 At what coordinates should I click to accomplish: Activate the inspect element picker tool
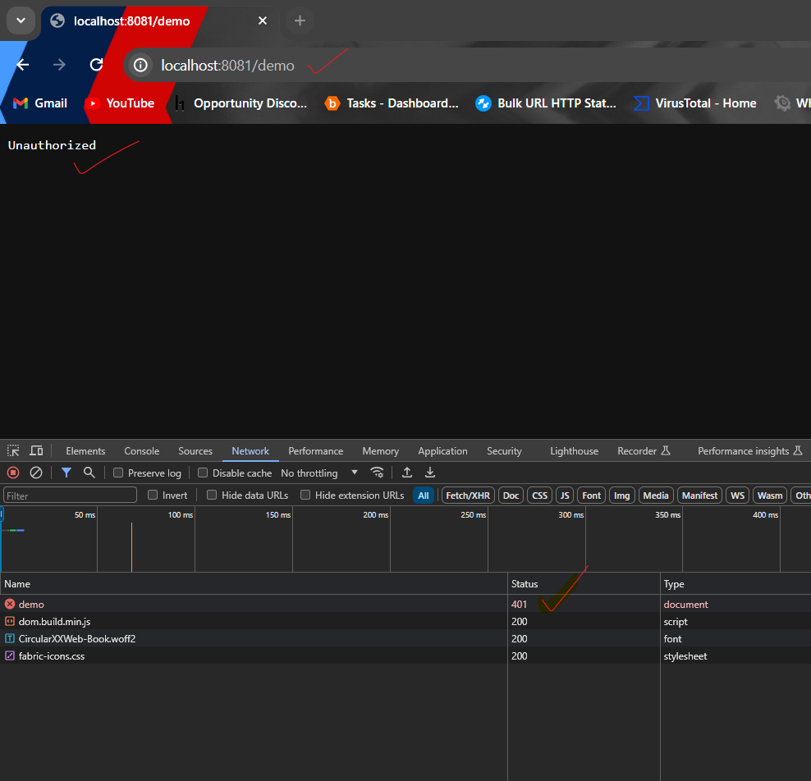coord(13,450)
